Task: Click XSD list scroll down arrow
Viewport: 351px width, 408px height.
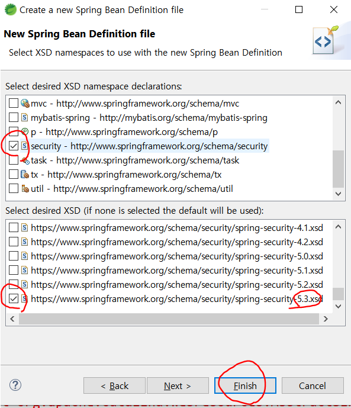Action: pos(338,306)
